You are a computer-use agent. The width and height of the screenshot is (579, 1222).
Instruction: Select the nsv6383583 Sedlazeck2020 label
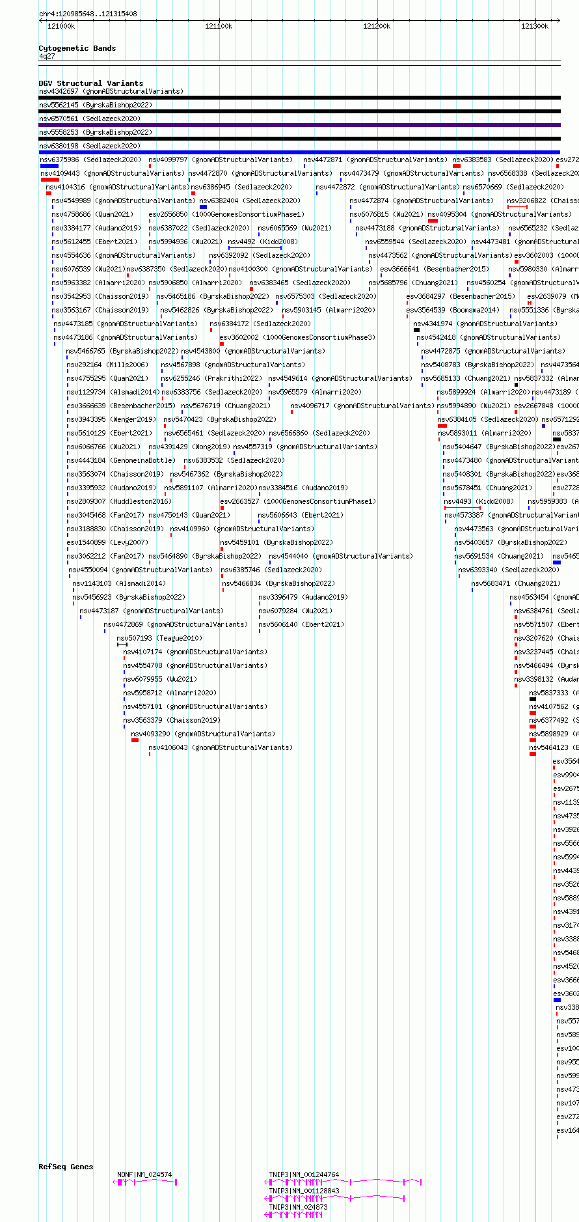503,160
